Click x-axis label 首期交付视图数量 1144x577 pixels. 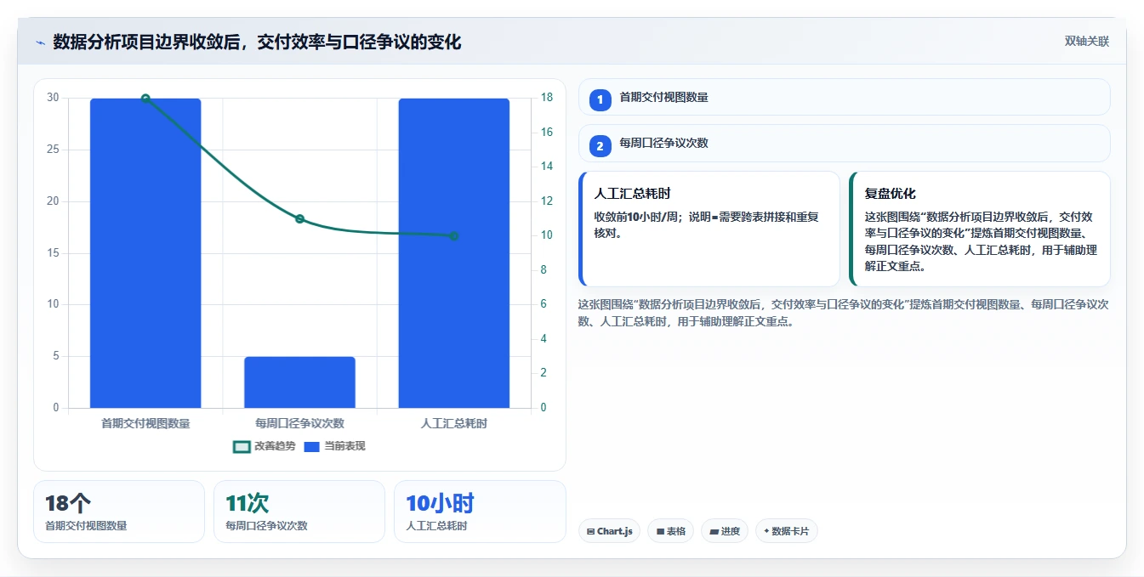tap(145, 422)
